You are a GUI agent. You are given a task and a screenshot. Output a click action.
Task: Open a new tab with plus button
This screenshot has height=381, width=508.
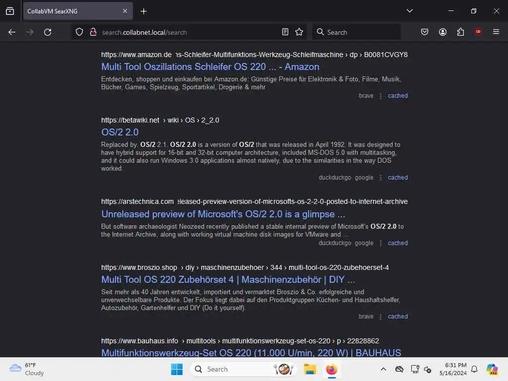coord(143,11)
